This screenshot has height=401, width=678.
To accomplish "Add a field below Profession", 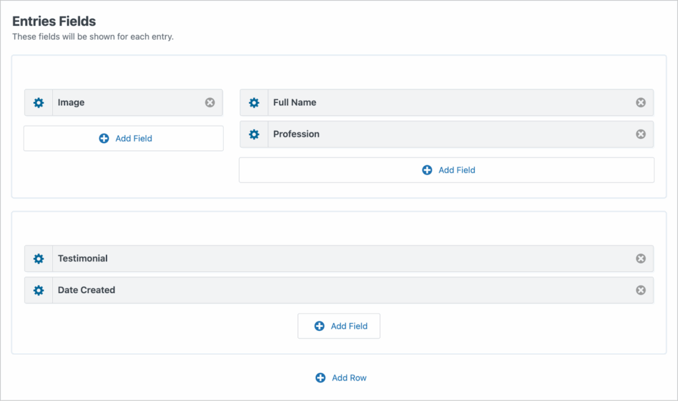I will pos(446,170).
